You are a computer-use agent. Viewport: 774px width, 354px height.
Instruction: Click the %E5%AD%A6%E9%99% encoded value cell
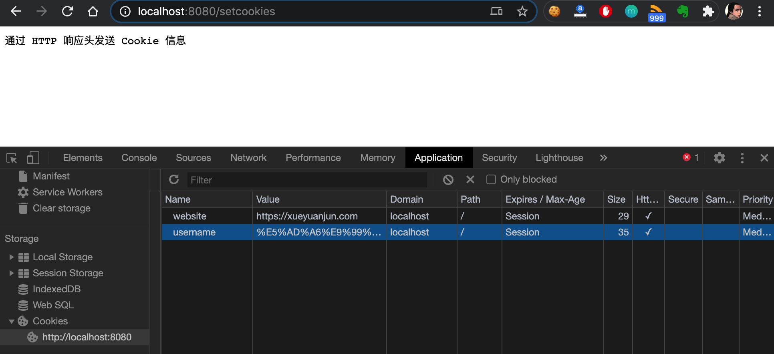tap(320, 232)
